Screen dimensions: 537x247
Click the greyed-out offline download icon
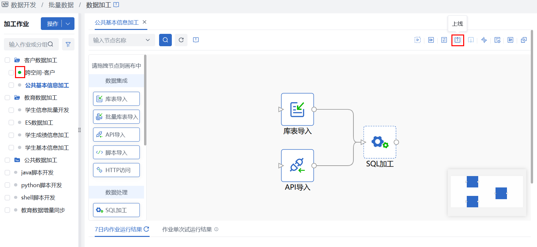tap(471, 40)
